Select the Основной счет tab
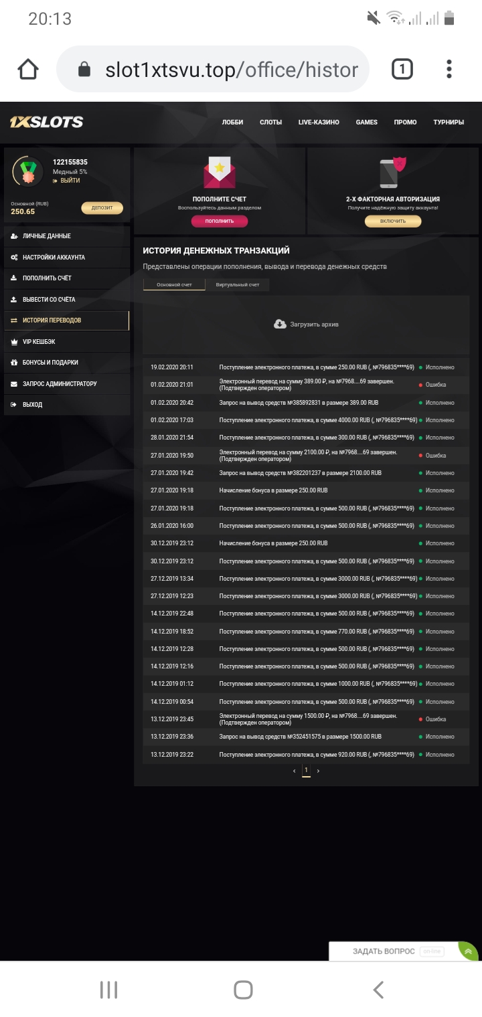Viewport: 482px width, 1017px height. tap(174, 284)
